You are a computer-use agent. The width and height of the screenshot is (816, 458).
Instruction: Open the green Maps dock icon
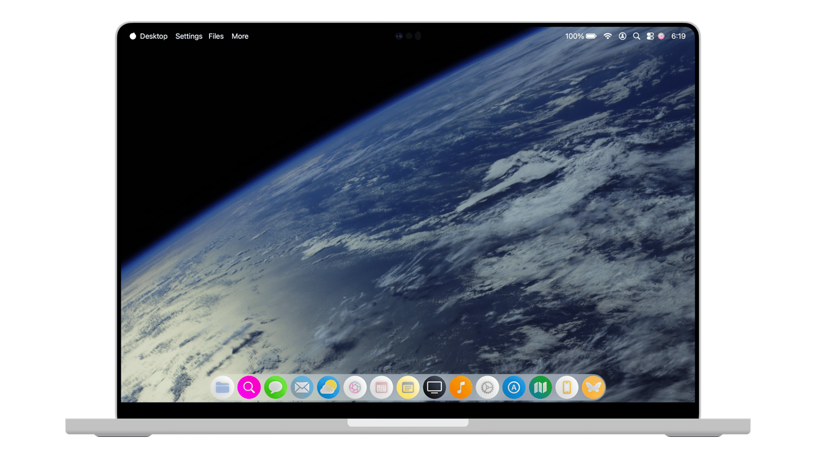(x=540, y=387)
